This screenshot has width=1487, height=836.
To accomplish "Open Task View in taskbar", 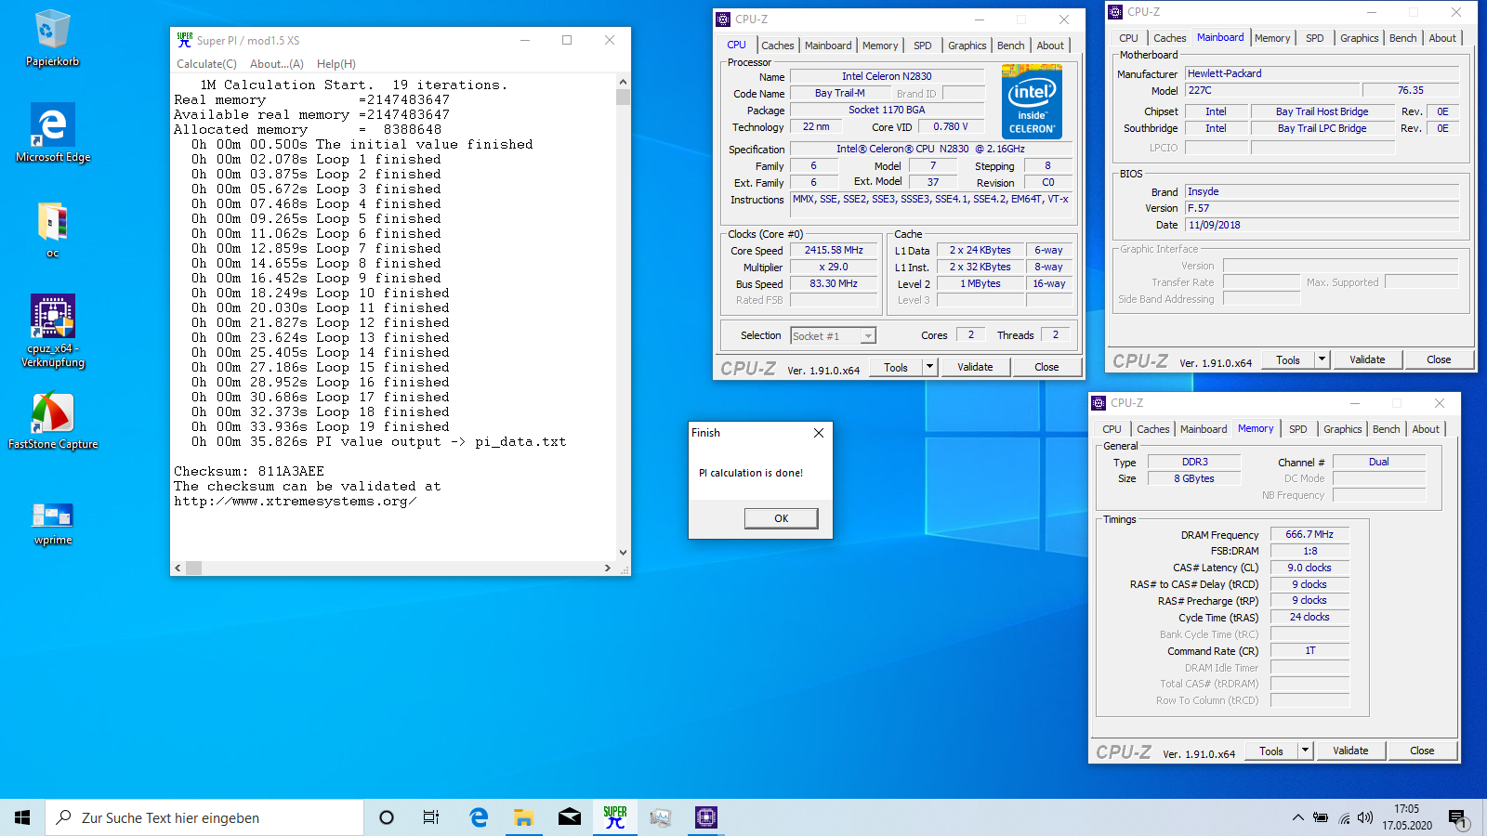I will point(431,817).
